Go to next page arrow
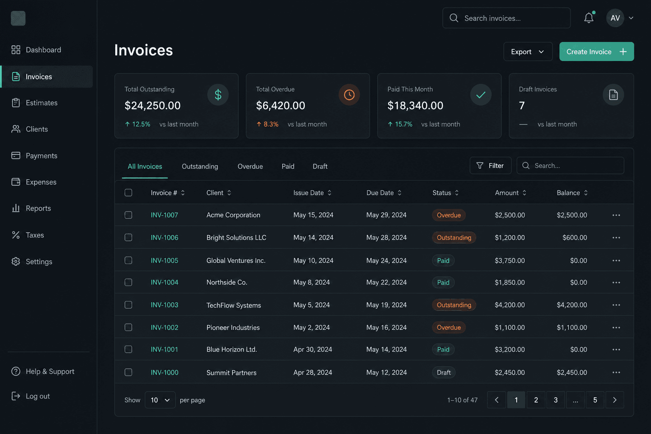The height and width of the screenshot is (434, 651). pos(615,400)
